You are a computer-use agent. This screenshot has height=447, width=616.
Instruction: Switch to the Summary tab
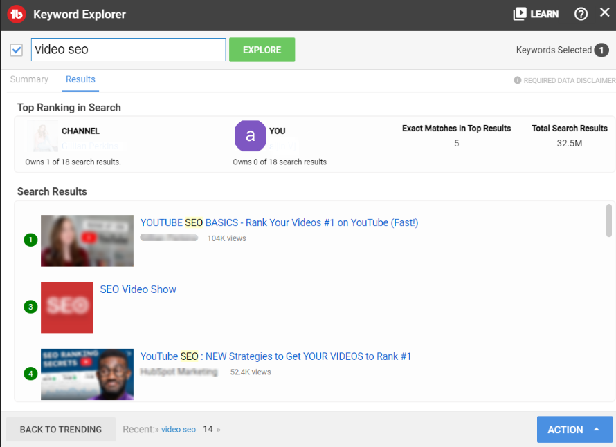pyautogui.click(x=29, y=79)
